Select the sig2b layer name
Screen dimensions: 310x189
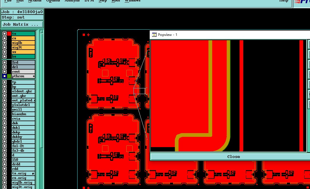point(23,43)
